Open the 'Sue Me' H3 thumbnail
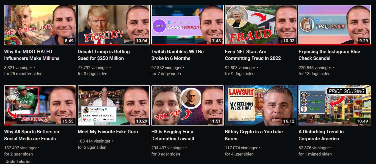Viewport: 376px width, 164px height. coord(187,105)
